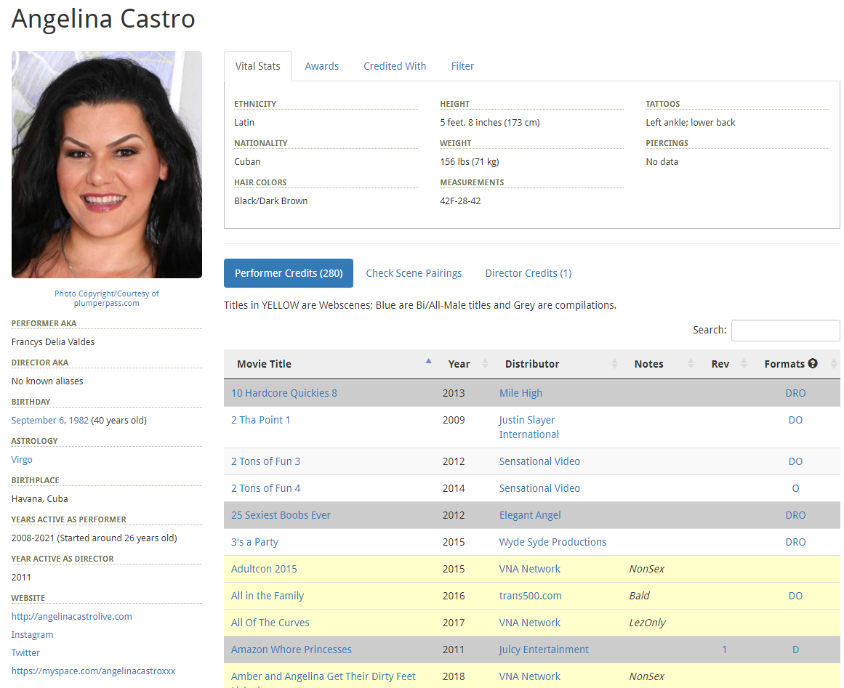
Task: Visit the angelinacastrolive.com website link
Action: tap(71, 617)
